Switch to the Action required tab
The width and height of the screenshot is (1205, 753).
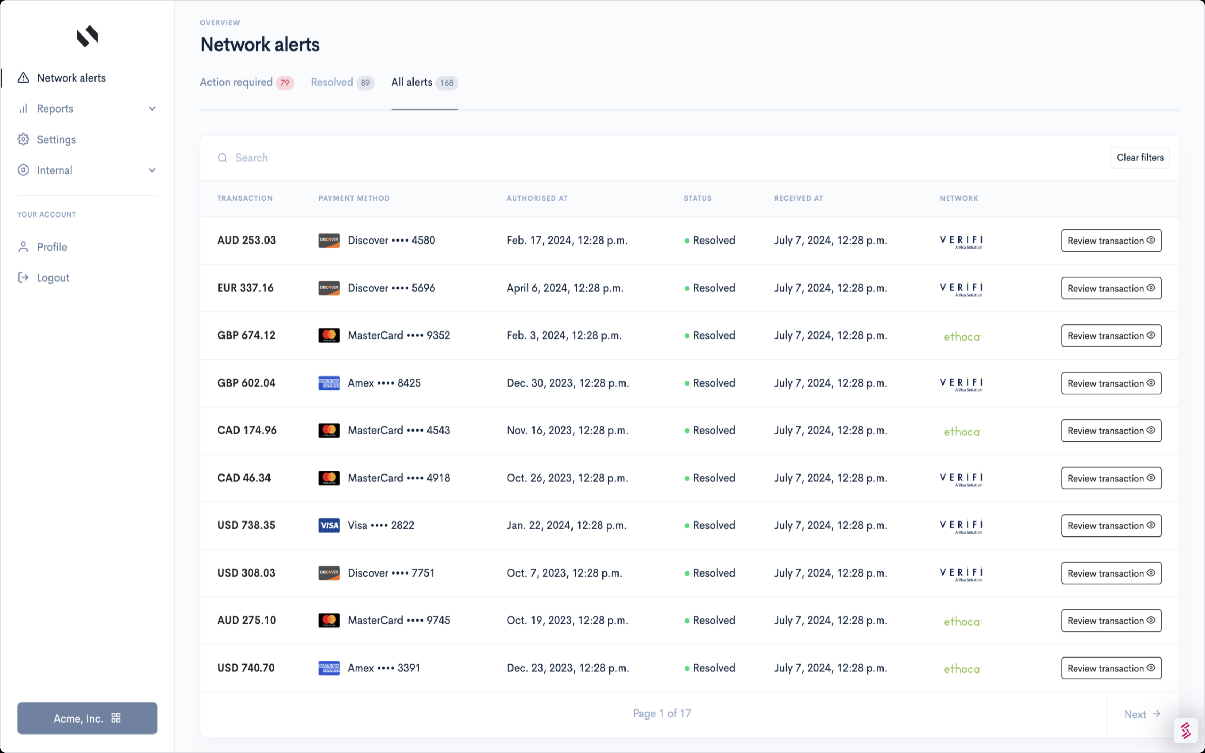[236, 82]
